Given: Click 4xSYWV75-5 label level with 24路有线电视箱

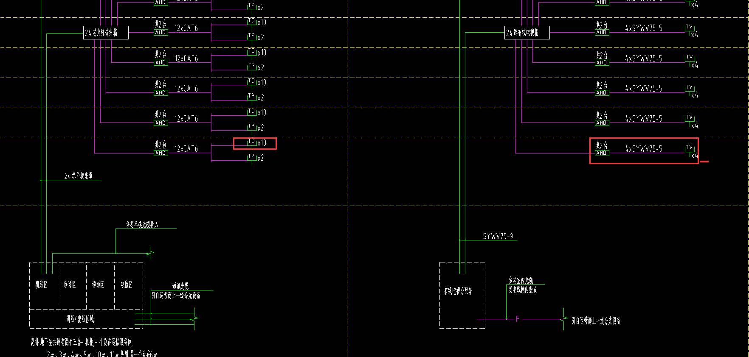Looking at the screenshot, I should [644, 28].
